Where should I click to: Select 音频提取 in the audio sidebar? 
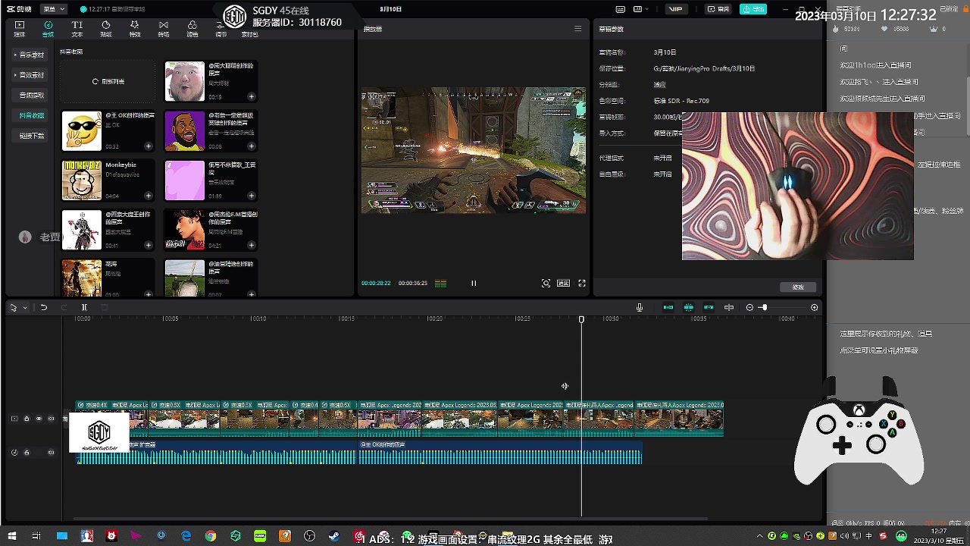click(31, 95)
